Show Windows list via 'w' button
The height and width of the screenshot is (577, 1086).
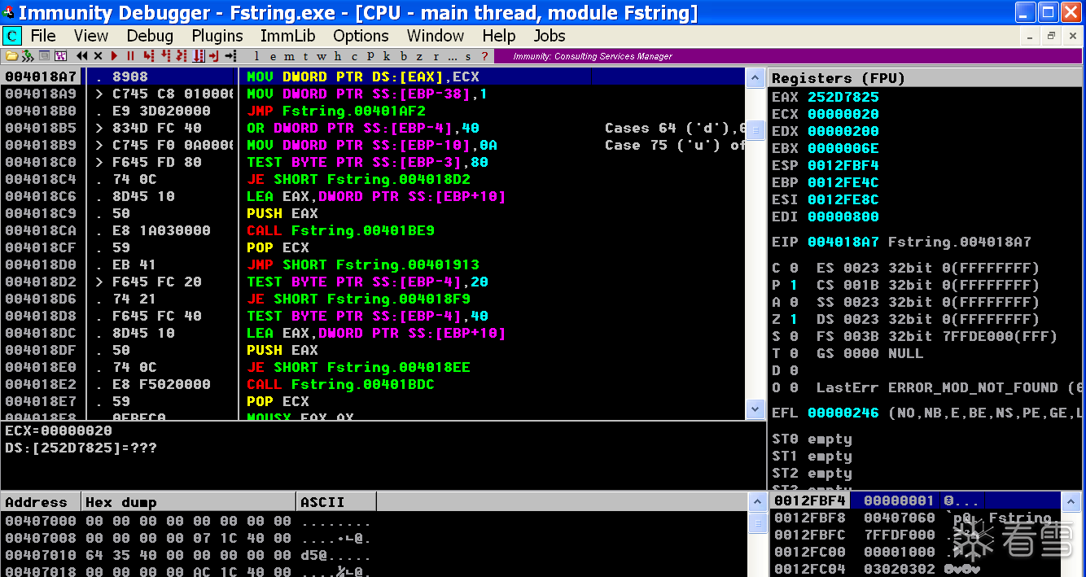(322, 56)
